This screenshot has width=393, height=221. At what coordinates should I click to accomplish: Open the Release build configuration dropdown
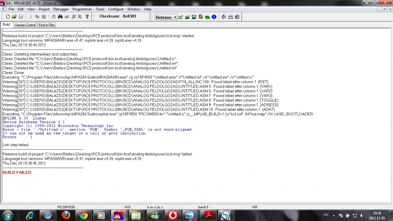(166, 17)
